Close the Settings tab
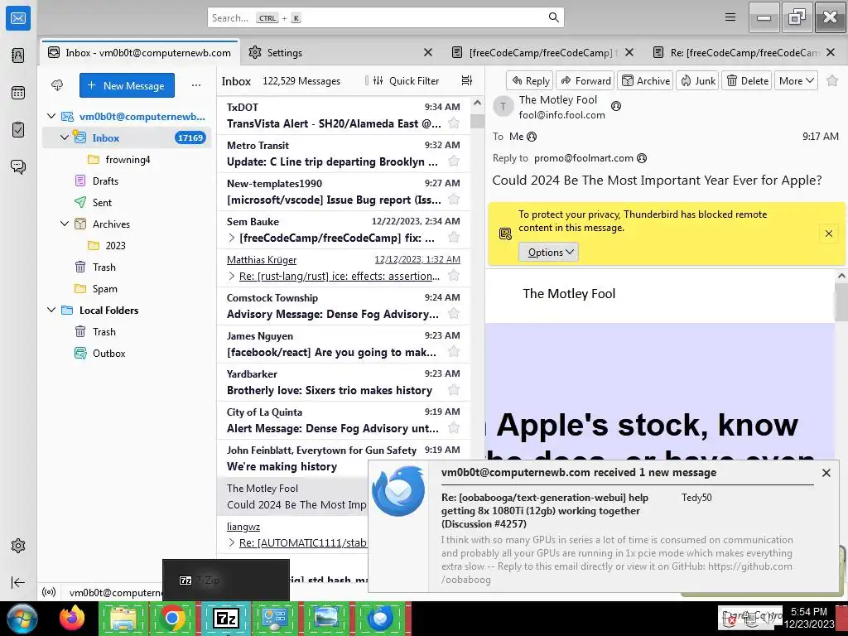This screenshot has height=636, width=848. pos(428,52)
